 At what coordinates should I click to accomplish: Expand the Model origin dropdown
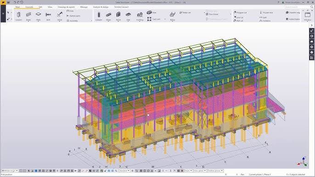pos(10,171)
